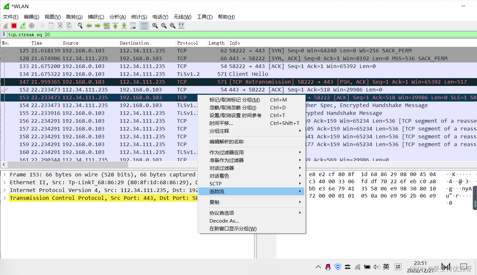Stop the capture with the red square icon
477x275 pixels.
14,26
